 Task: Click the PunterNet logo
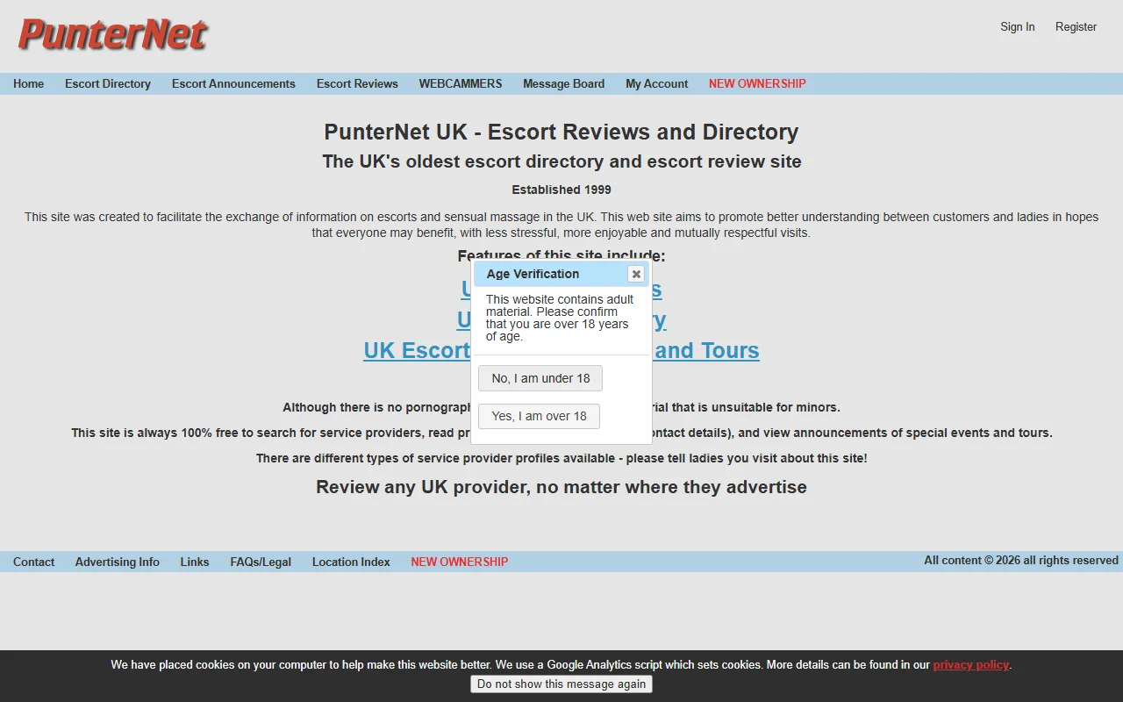point(112,34)
